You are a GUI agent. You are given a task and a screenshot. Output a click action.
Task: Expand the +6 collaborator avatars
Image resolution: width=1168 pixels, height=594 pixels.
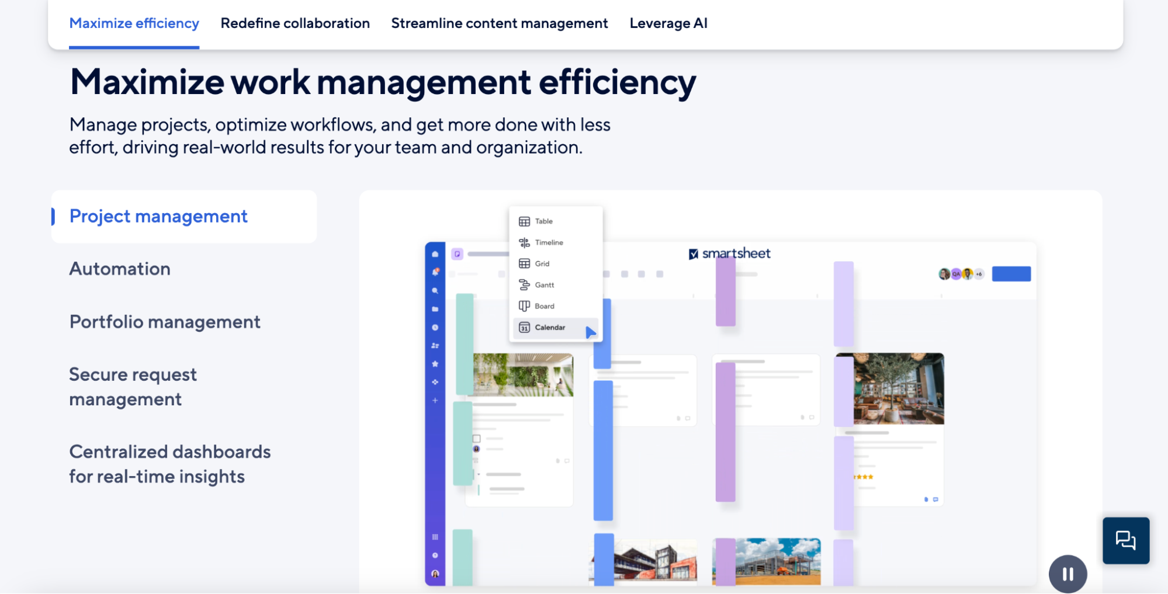tap(979, 273)
